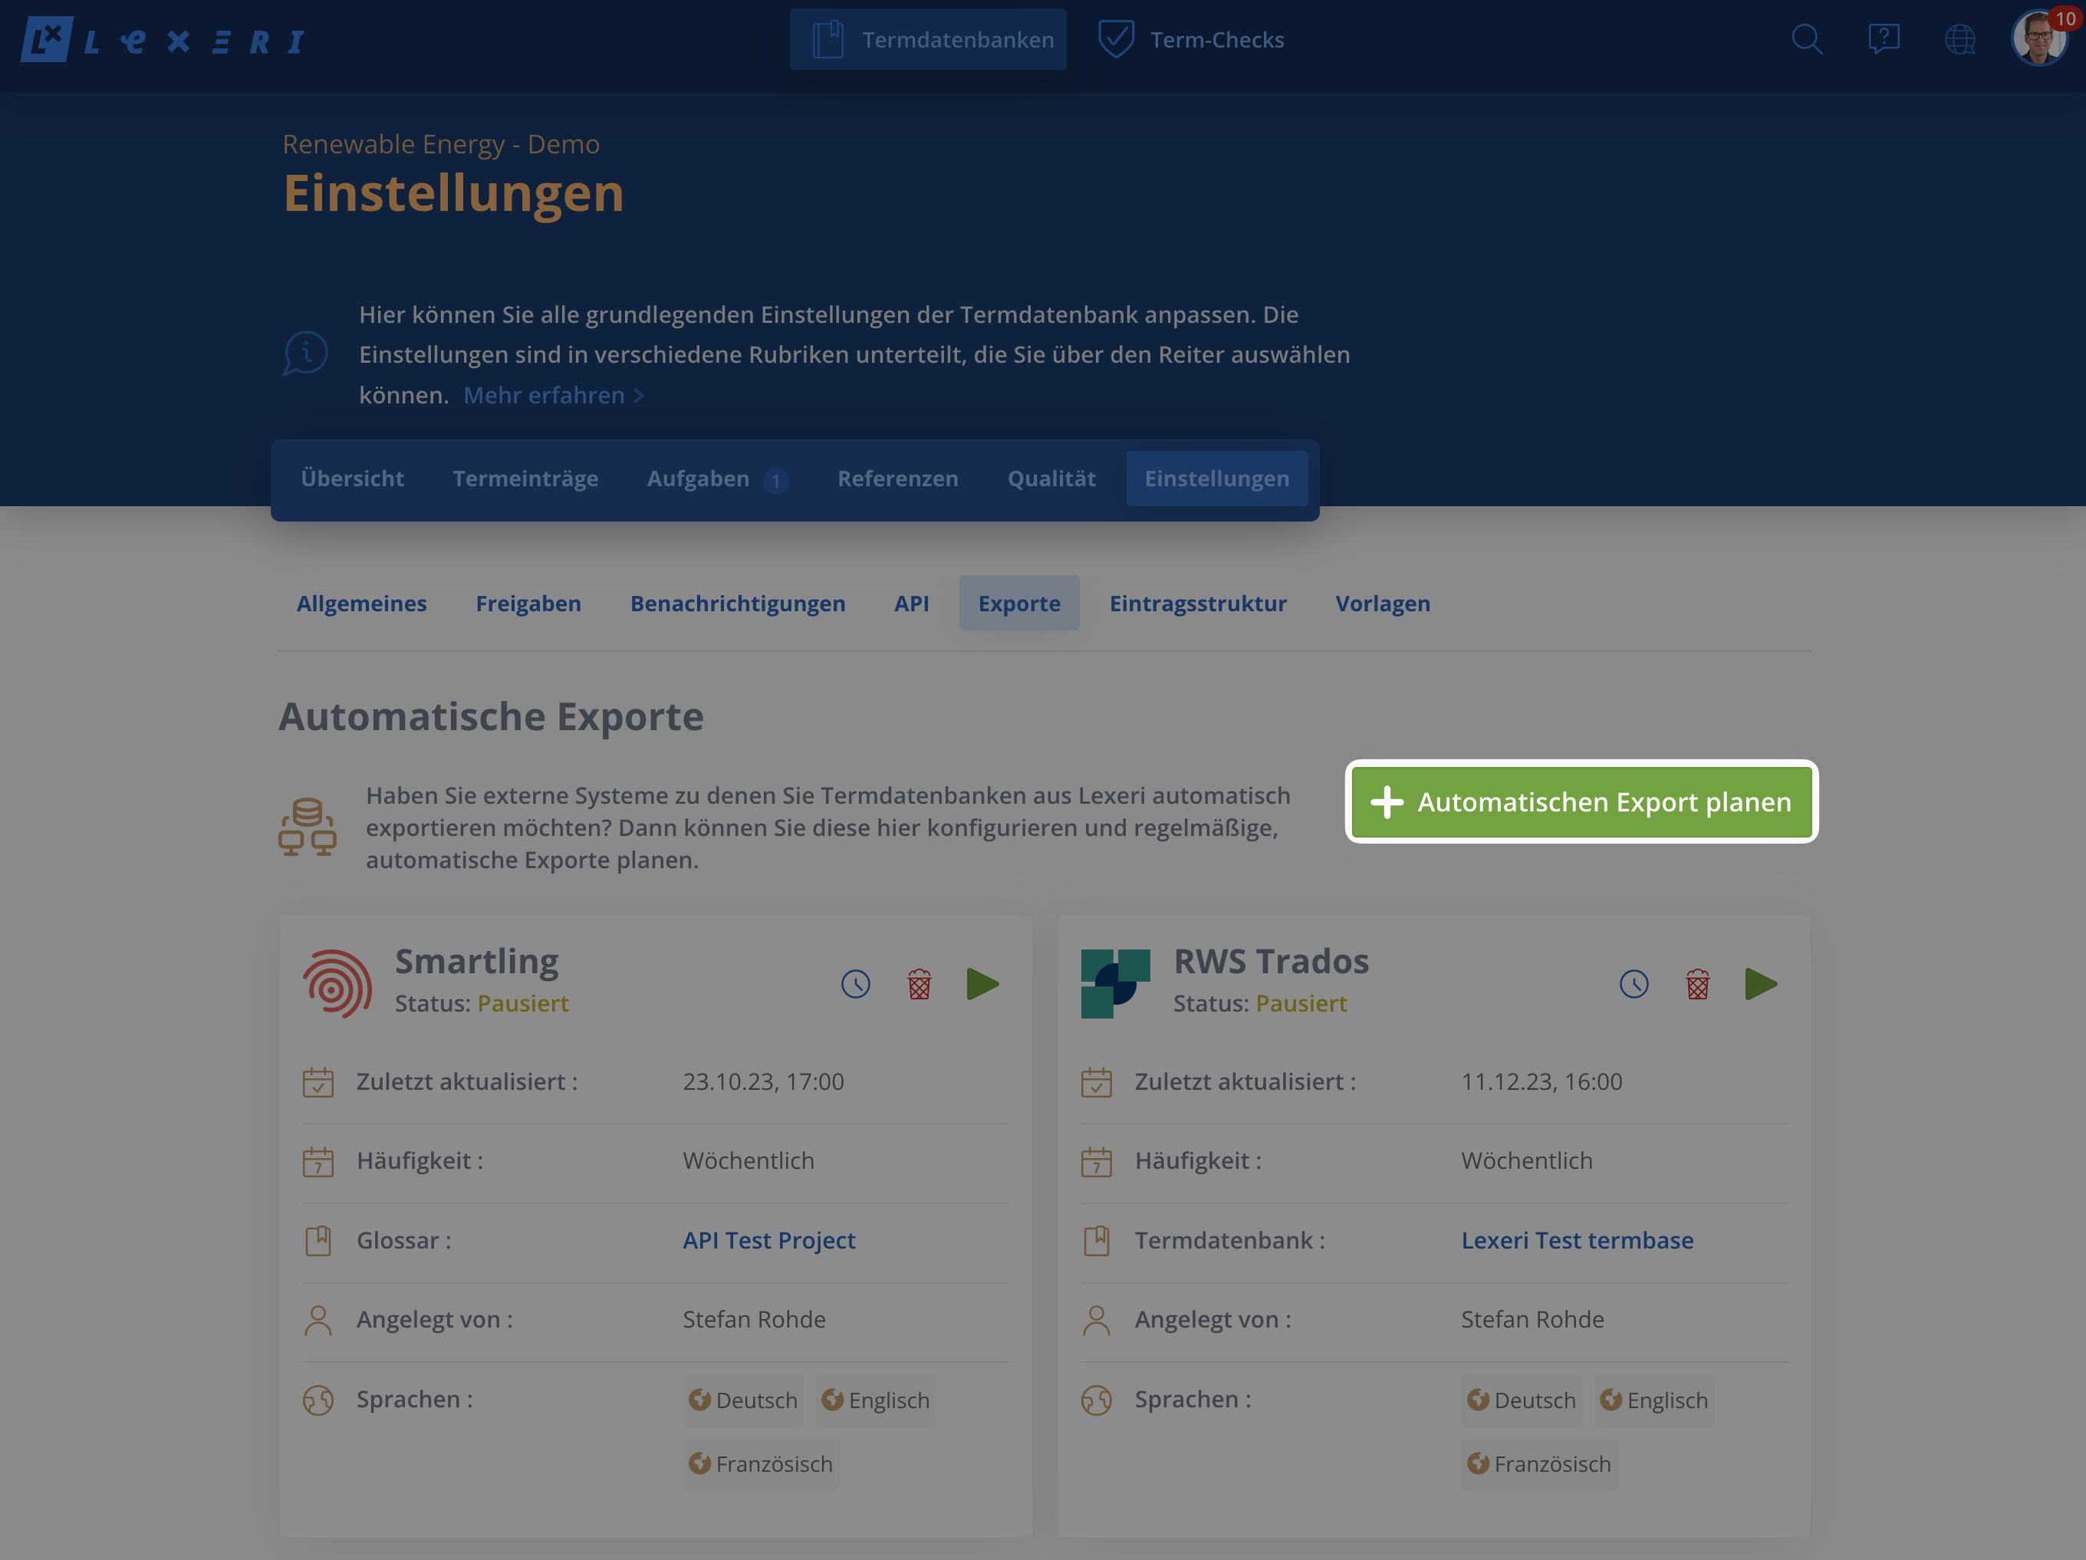Switch to the Übersicht tab
The height and width of the screenshot is (1560, 2086).
[x=352, y=479]
